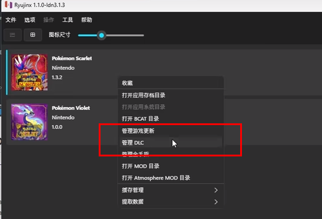Click version 1.3.2 of Pokémon Scarlet
The height and width of the screenshot is (219, 322).
tap(57, 78)
